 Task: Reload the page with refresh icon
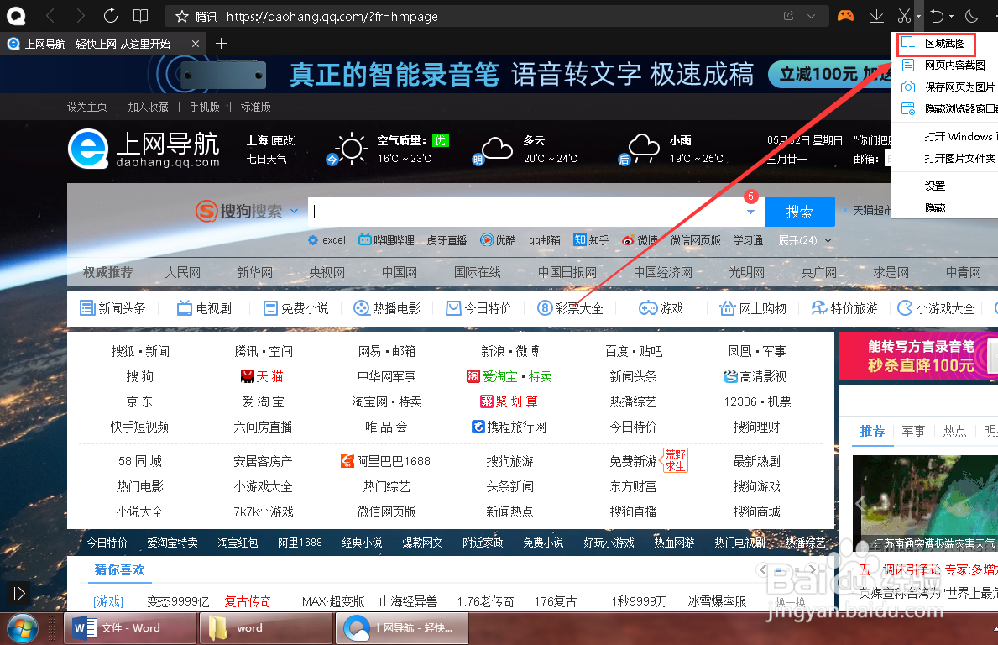click(110, 16)
